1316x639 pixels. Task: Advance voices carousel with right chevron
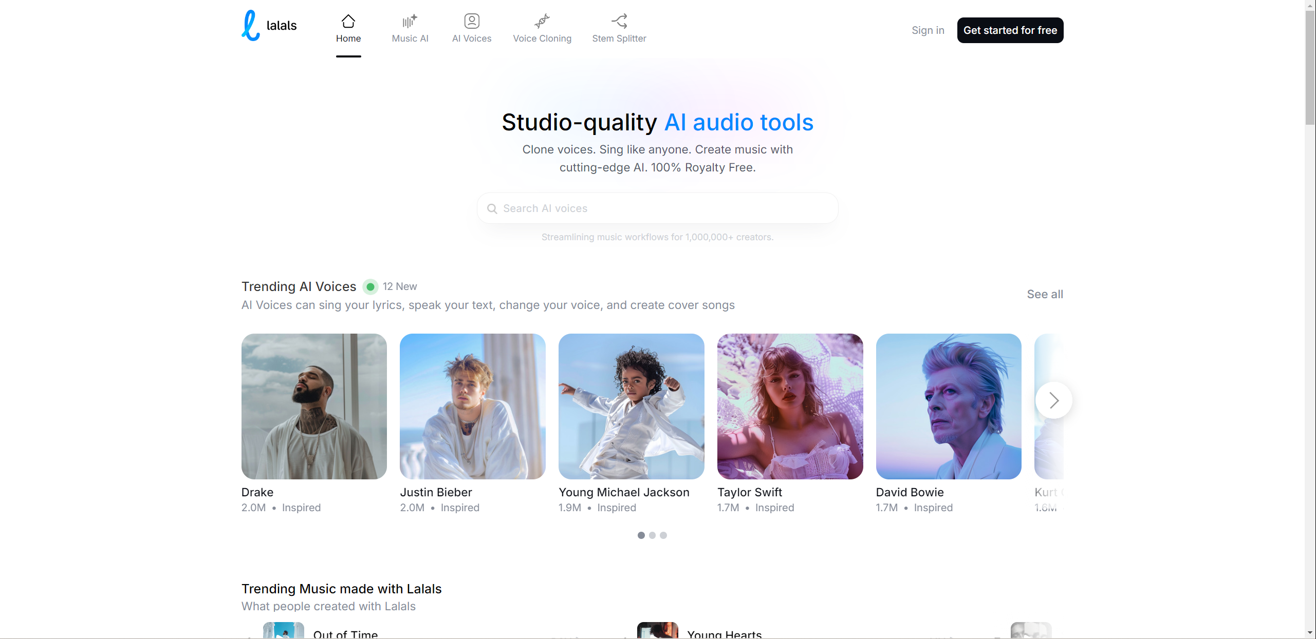click(x=1053, y=400)
